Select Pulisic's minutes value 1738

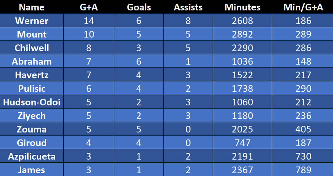[242, 88]
